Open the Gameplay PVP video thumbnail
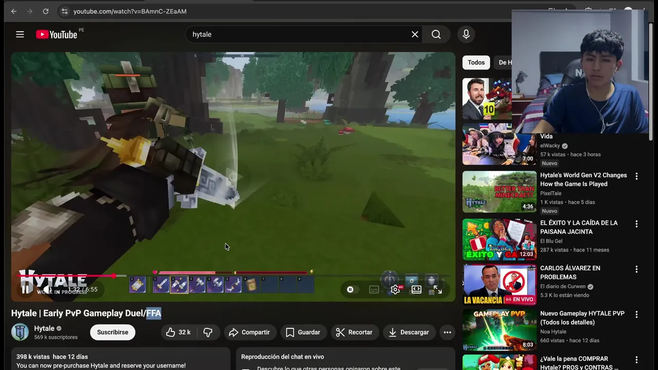This screenshot has width=658, height=370. [x=499, y=330]
